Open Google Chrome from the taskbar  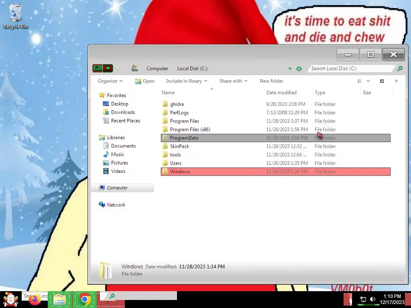[84, 299]
